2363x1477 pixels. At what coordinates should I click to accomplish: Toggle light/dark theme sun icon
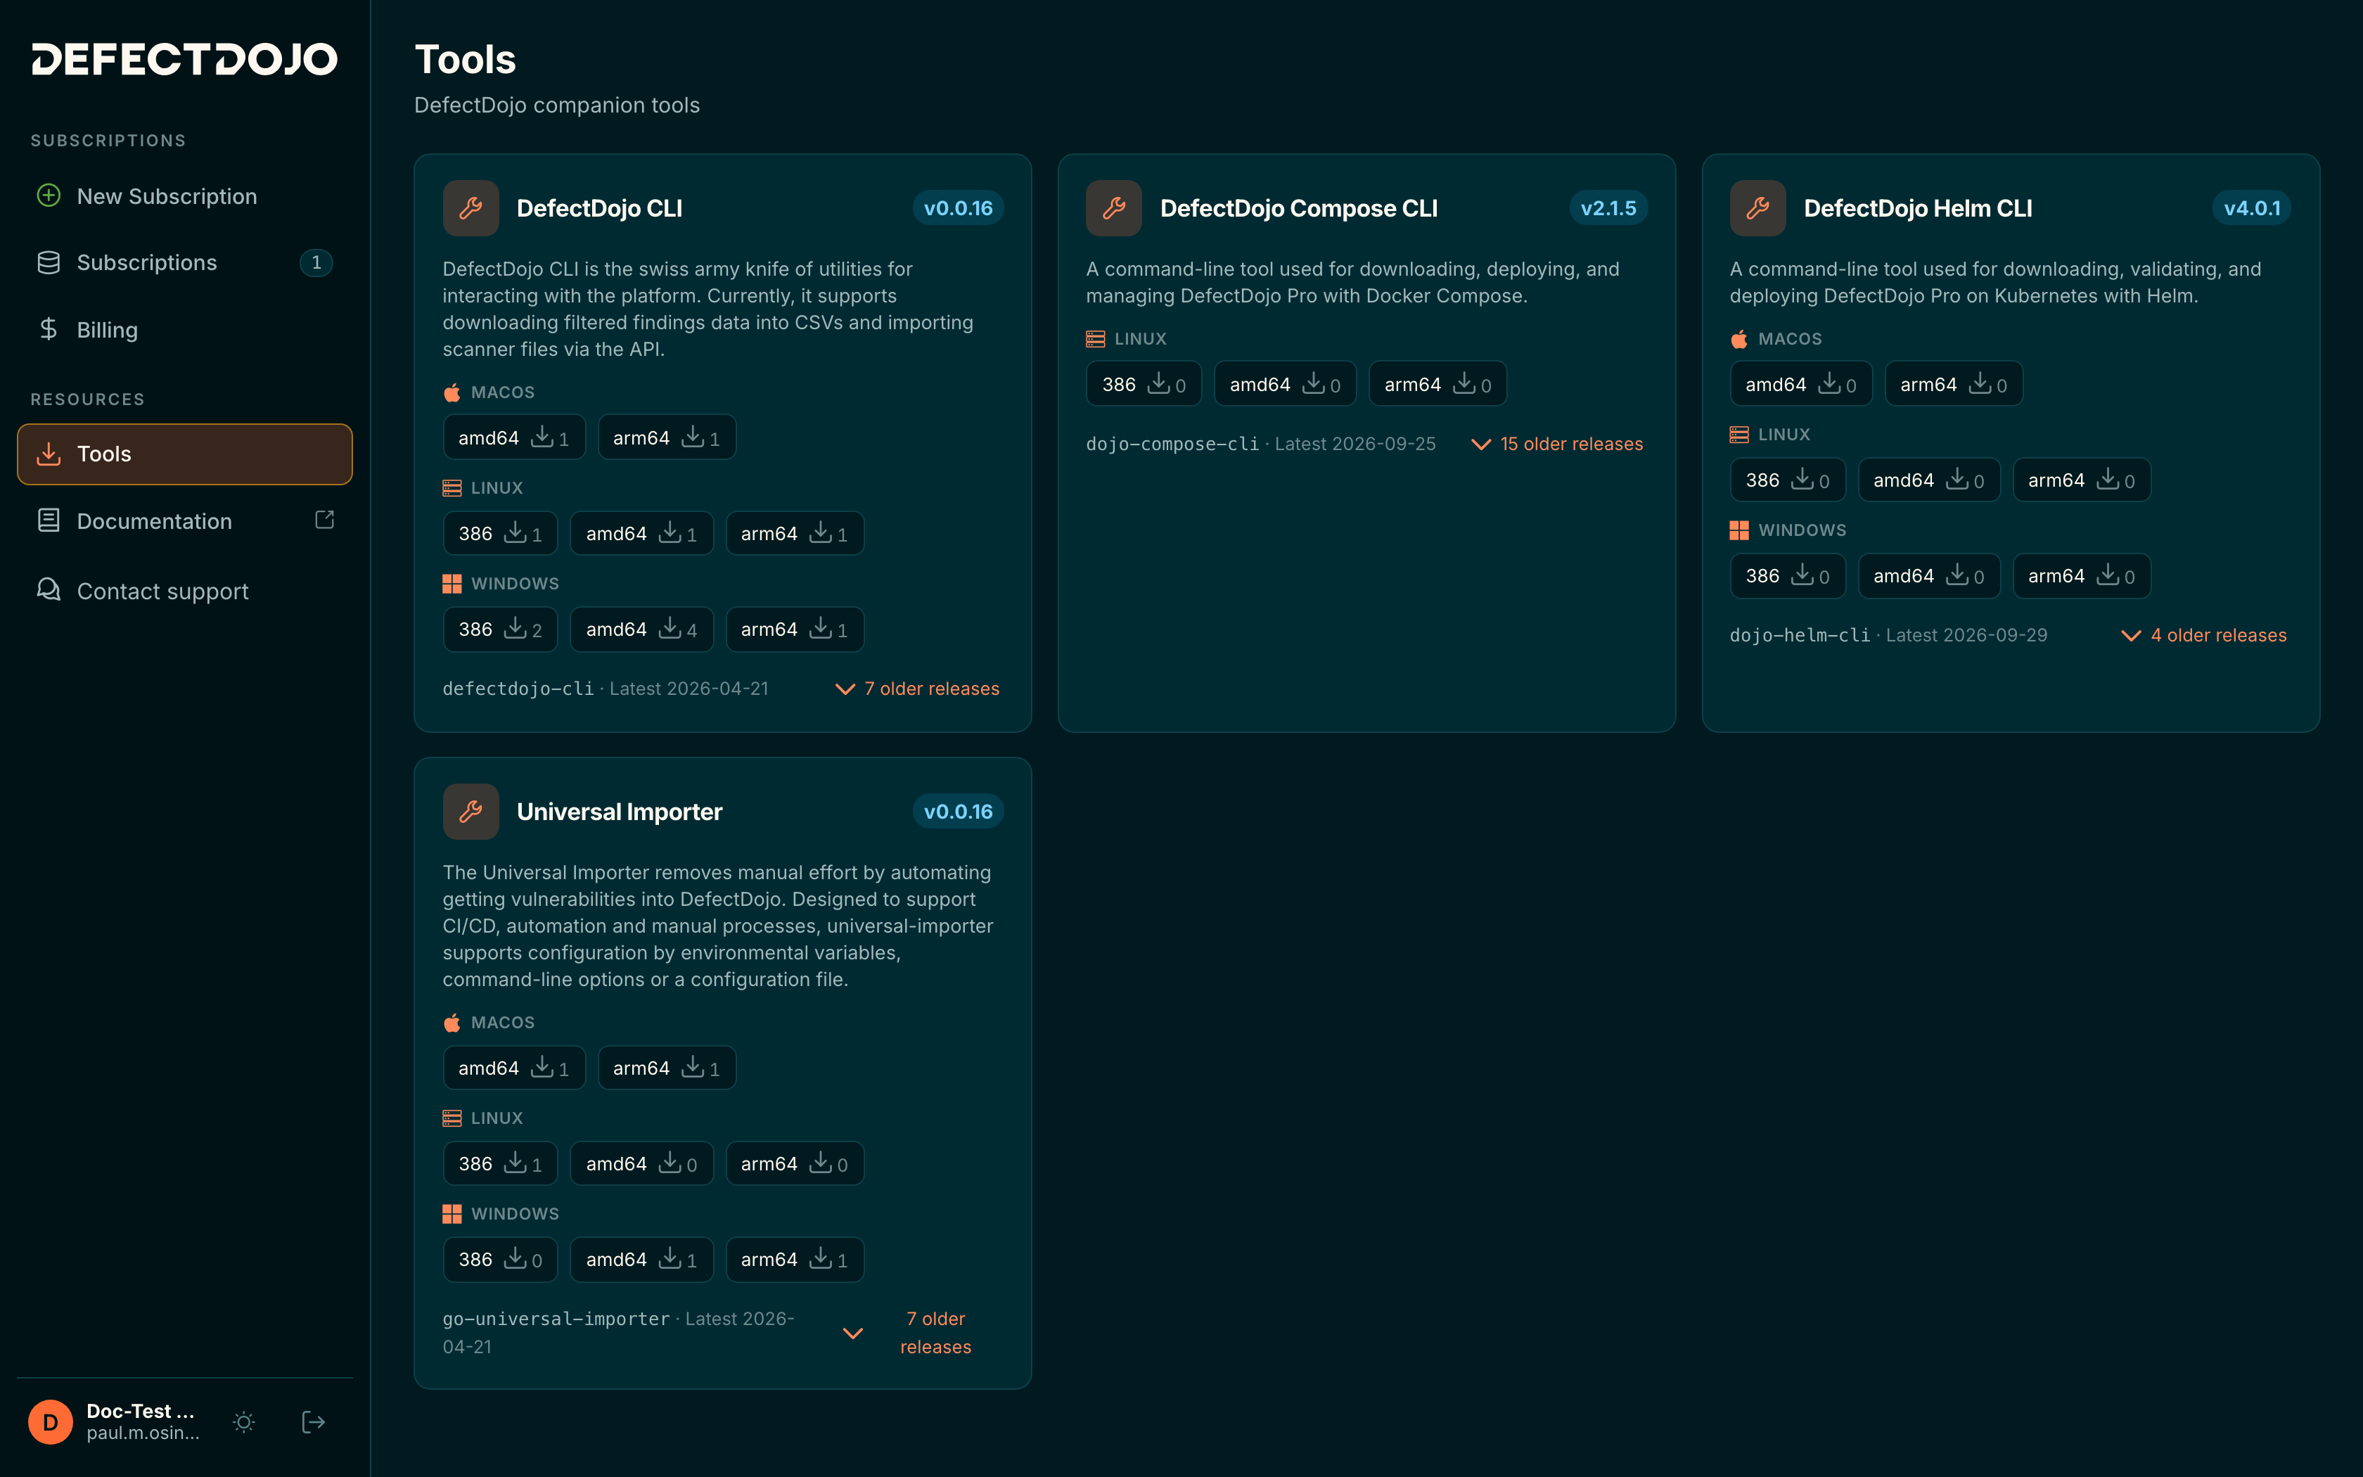pos(244,1422)
